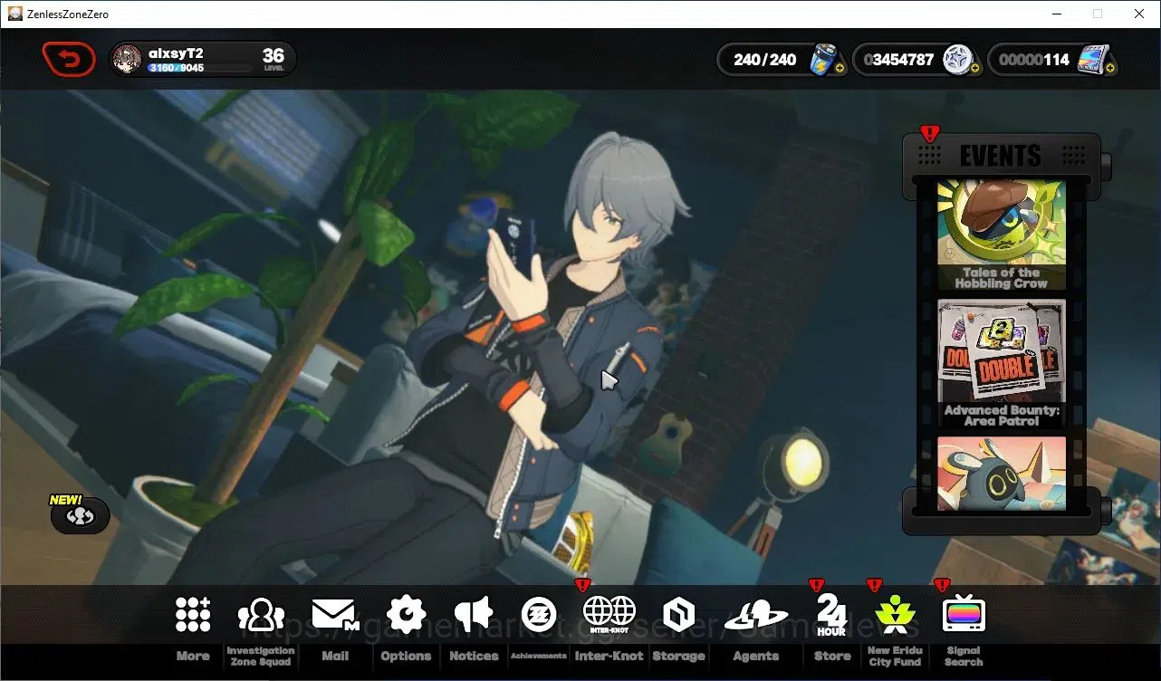Open the Storage hexagon icon
Viewport: 1161px width, 681px height.
pyautogui.click(x=678, y=615)
